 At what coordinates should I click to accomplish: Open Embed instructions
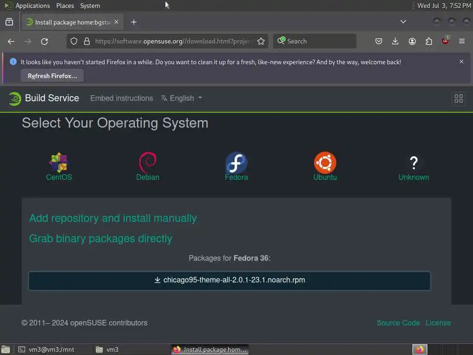[x=121, y=98]
